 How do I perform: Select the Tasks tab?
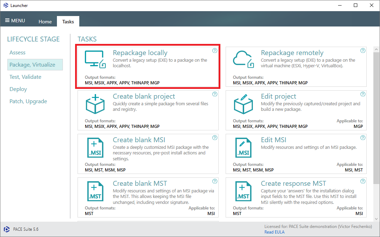(x=68, y=22)
